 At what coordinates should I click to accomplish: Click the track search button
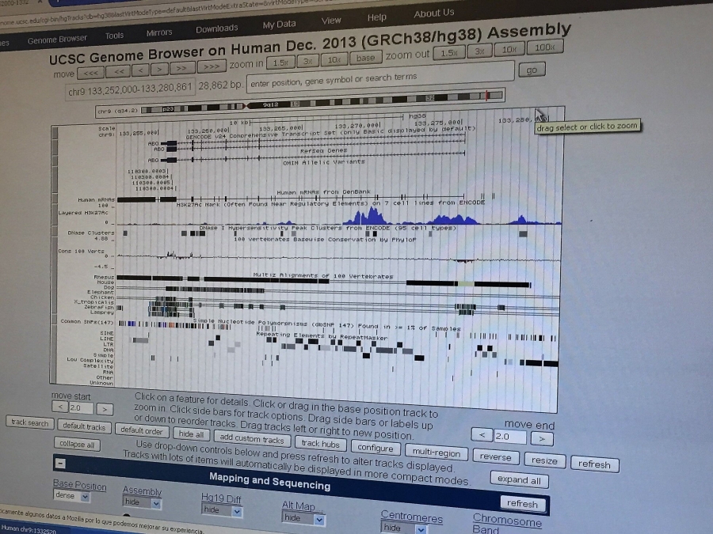point(29,422)
